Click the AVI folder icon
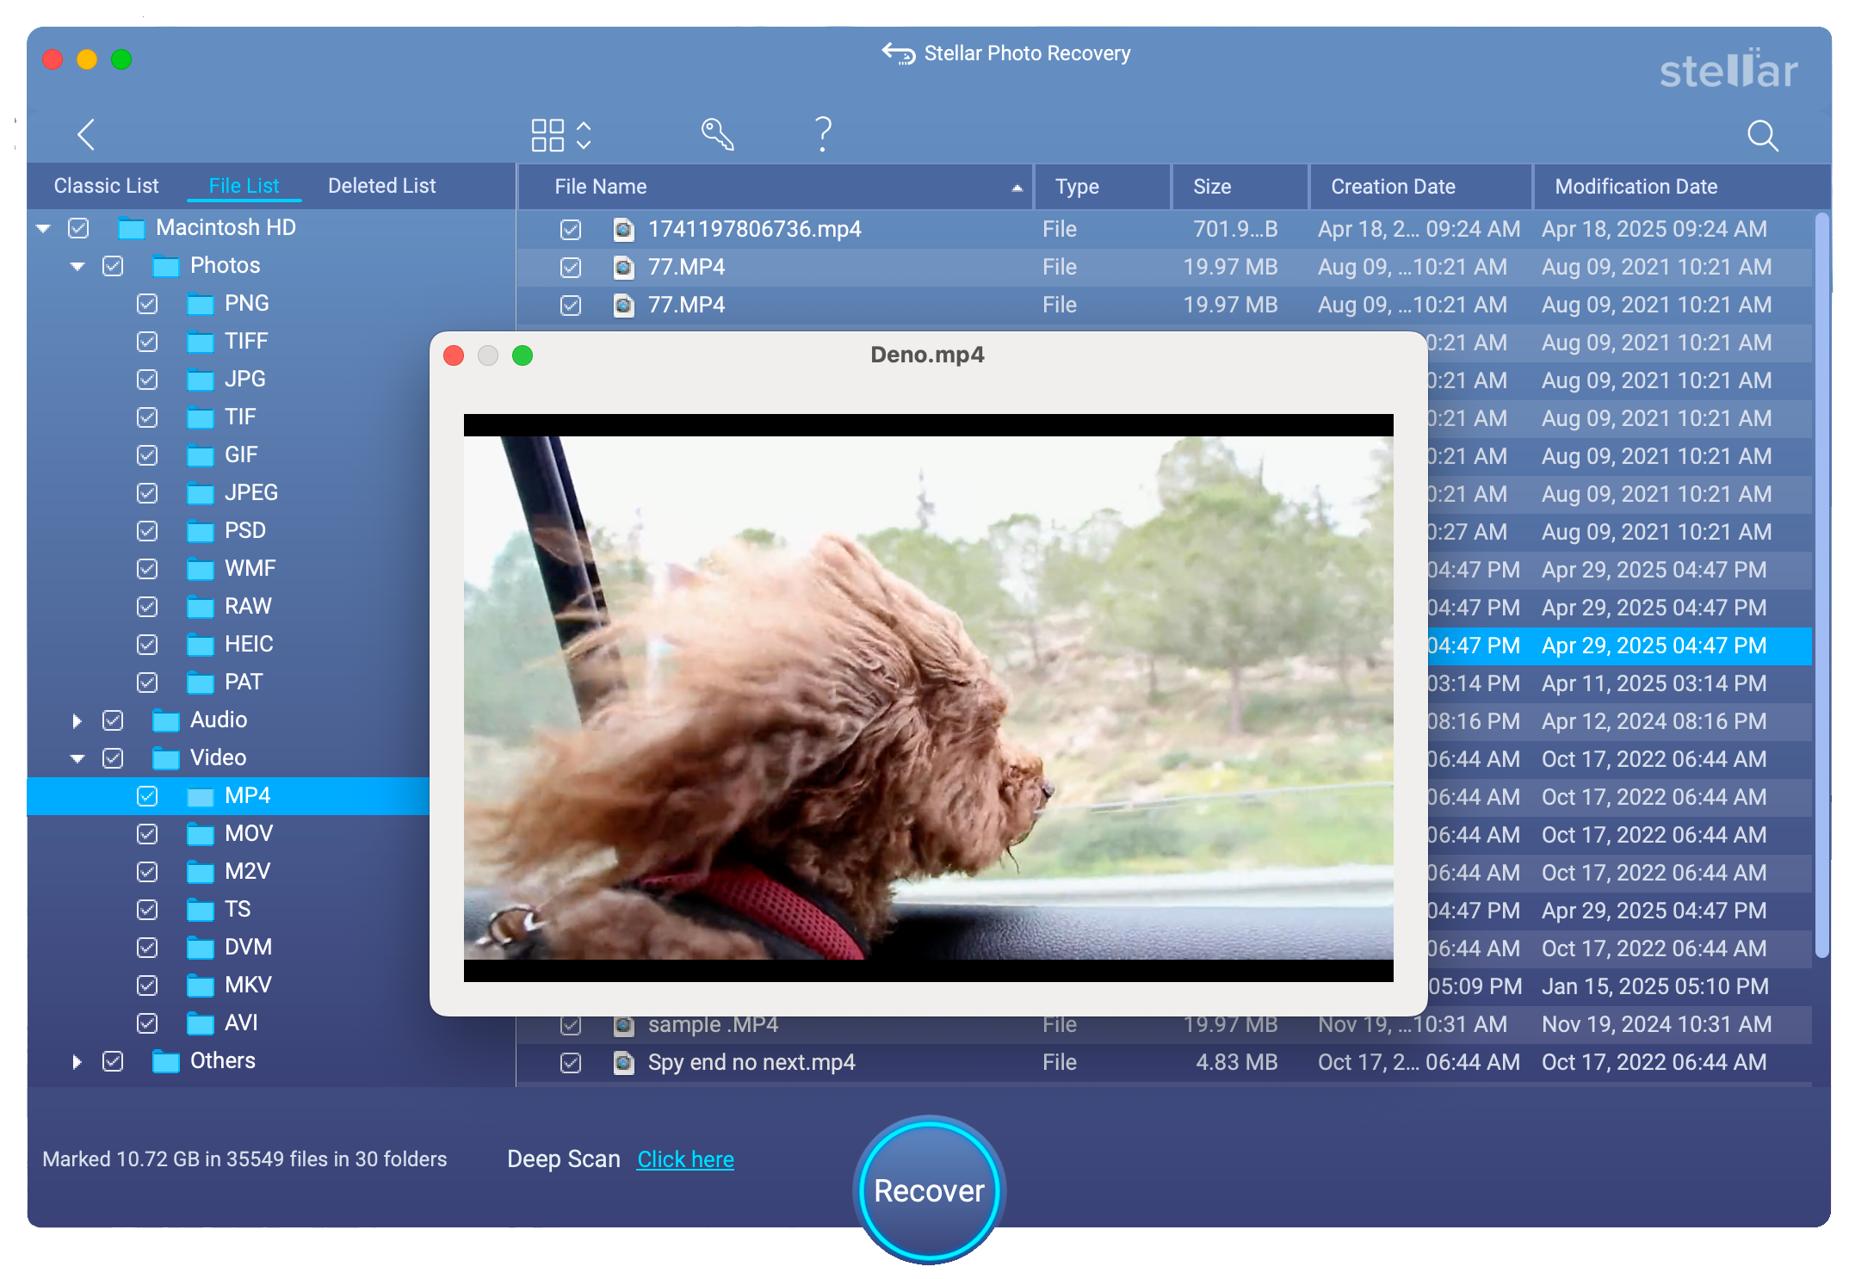 click(201, 1023)
